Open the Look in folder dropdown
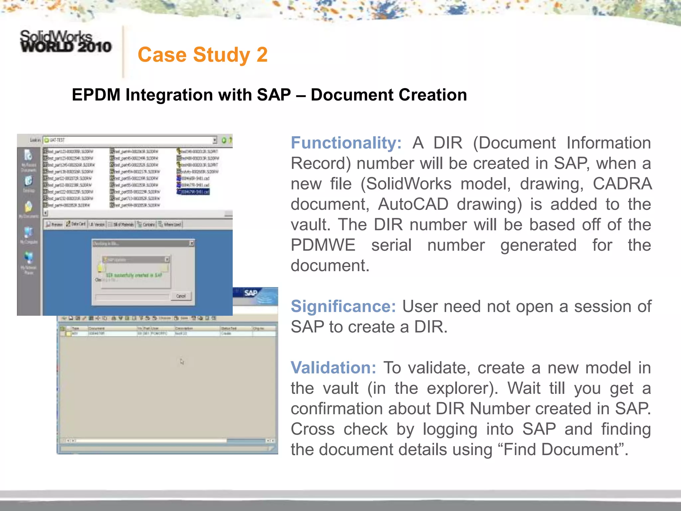The width and height of the screenshot is (681, 511). tap(130, 140)
